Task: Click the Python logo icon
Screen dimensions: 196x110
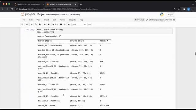Action: coord(162,14)
